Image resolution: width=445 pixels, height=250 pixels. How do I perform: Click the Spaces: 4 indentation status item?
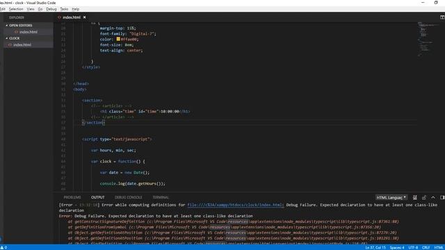(397, 248)
